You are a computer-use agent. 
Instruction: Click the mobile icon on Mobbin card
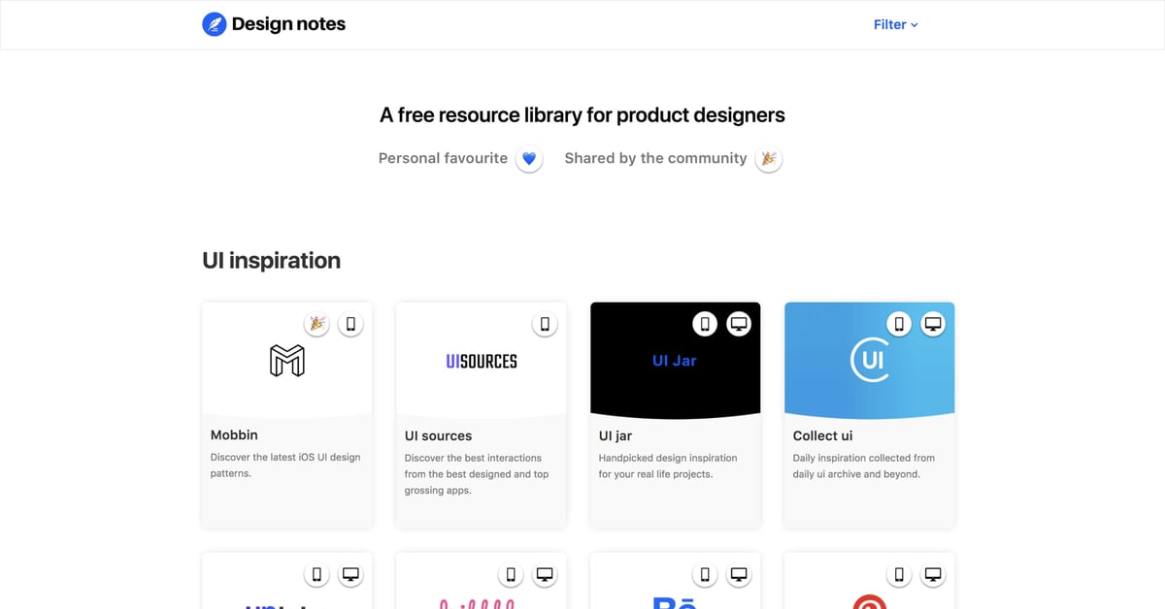350,324
